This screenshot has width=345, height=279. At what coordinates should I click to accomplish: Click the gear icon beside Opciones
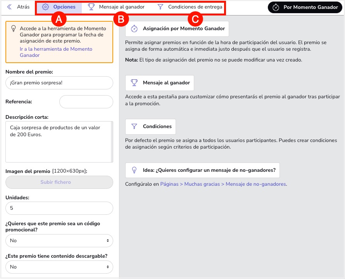pyautogui.click(x=45, y=7)
